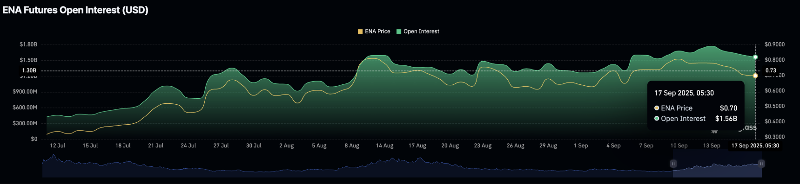
Task: Select the 12 Jul label on the time axis
Action: tap(58, 146)
